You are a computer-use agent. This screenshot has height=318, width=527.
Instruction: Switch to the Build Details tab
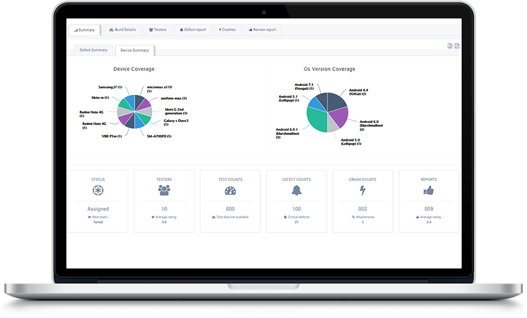point(122,29)
